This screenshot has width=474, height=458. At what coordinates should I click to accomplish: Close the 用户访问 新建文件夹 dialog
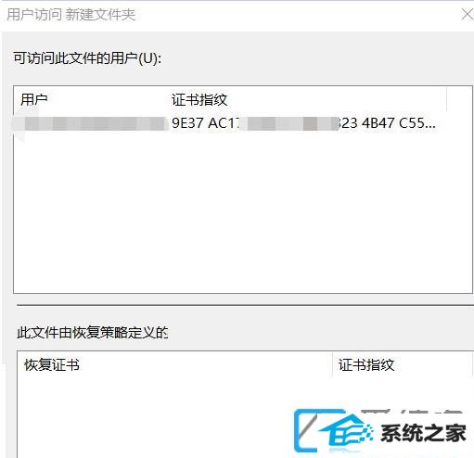[468, 15]
